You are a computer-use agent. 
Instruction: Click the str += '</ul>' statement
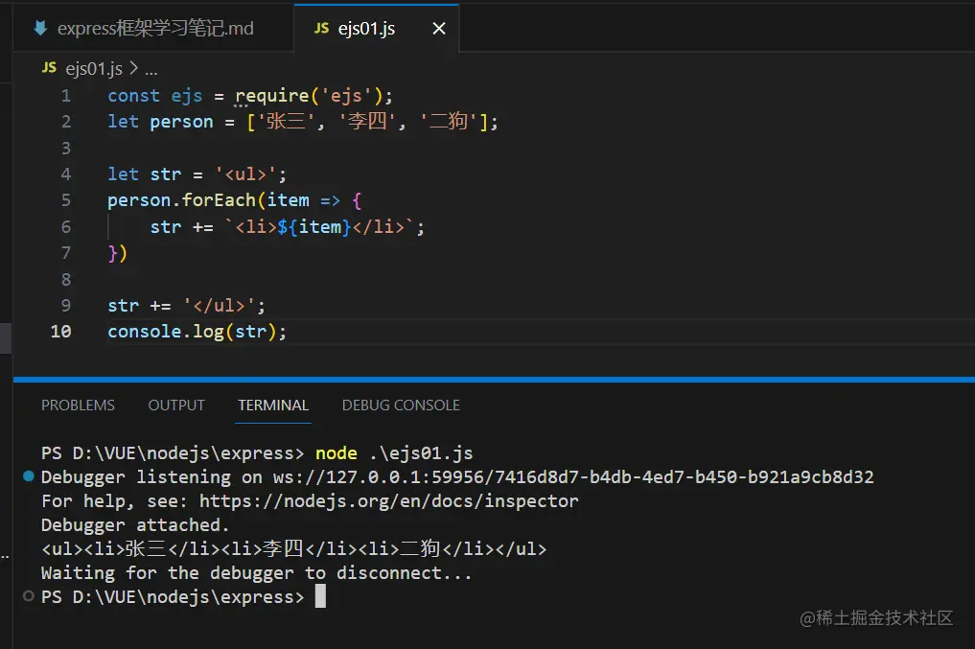tap(187, 305)
